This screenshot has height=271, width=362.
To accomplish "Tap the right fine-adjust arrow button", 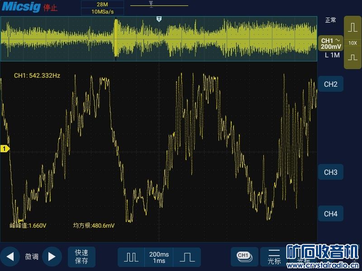I will click(x=52, y=257).
